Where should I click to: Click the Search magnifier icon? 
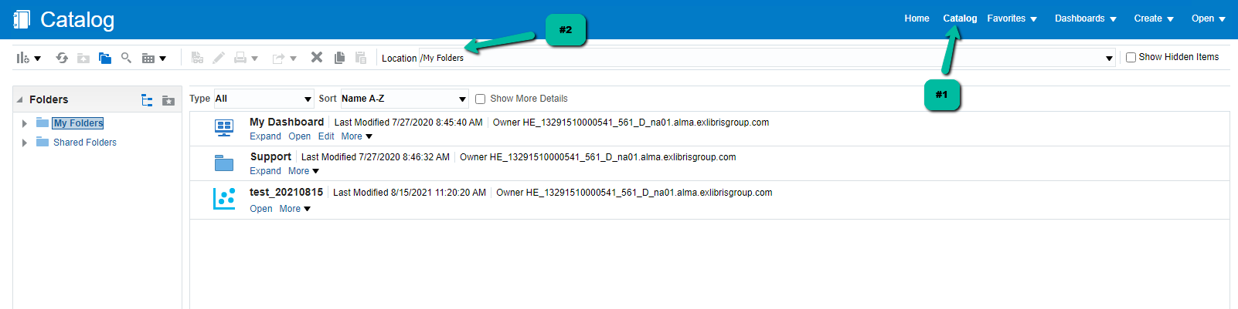click(x=126, y=58)
